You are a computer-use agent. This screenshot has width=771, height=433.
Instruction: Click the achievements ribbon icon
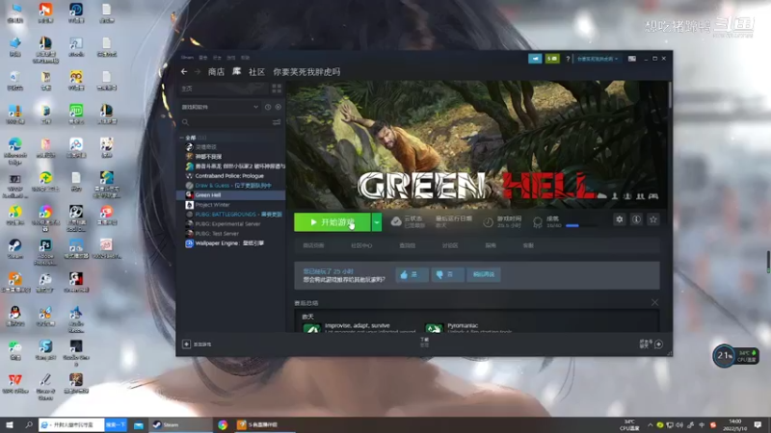pyautogui.click(x=538, y=222)
